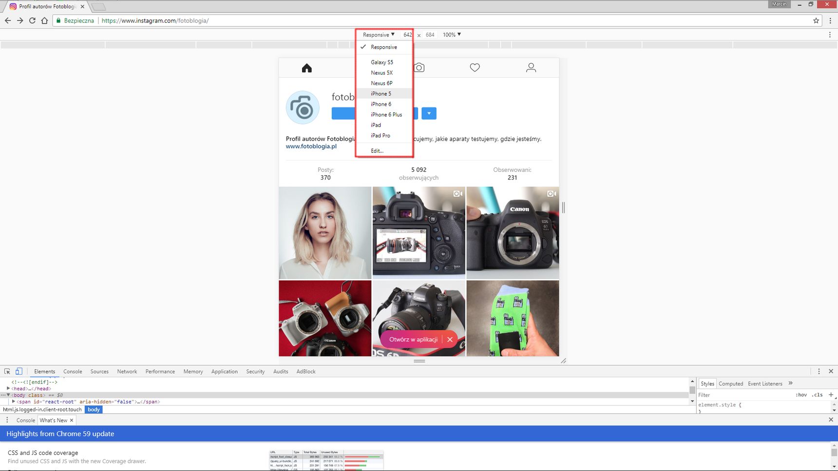Dismiss the Otwórz w aplikacji banner
This screenshot has width=838, height=471.
click(x=450, y=340)
